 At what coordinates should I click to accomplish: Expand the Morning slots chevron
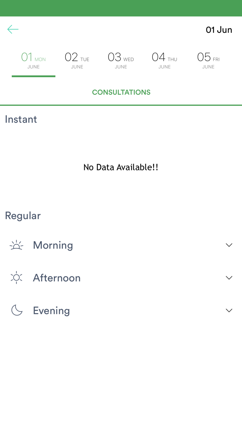coord(229,245)
